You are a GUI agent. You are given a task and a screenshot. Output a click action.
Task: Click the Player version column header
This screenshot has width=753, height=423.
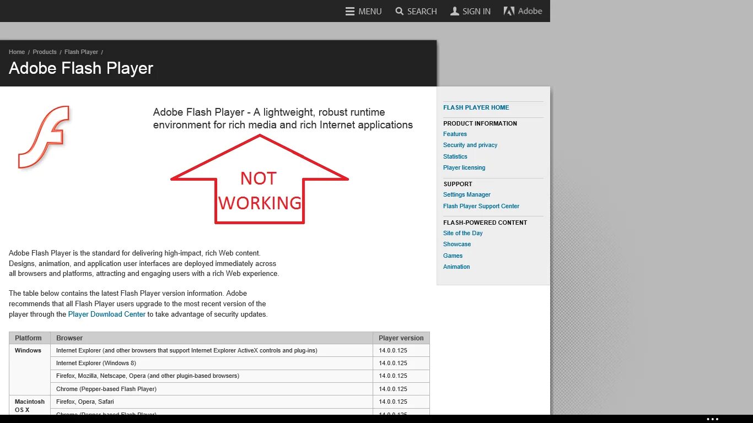tap(401, 338)
